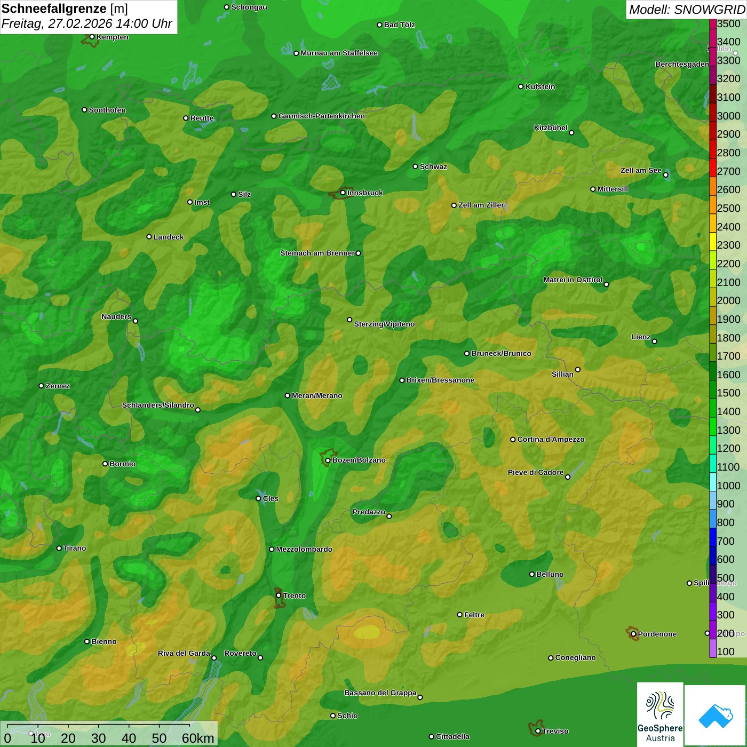Click the Rovereto label
Screen dimensions: 747x747
[x=240, y=653]
